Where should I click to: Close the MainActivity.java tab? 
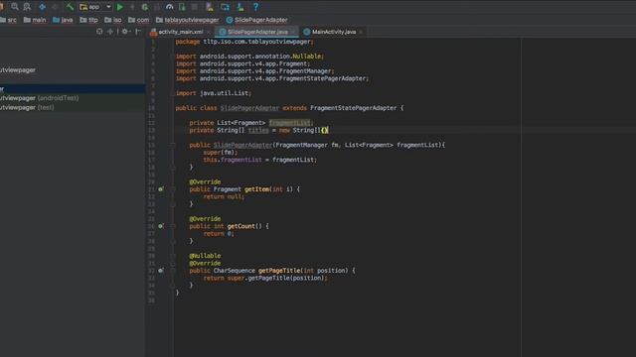click(361, 32)
